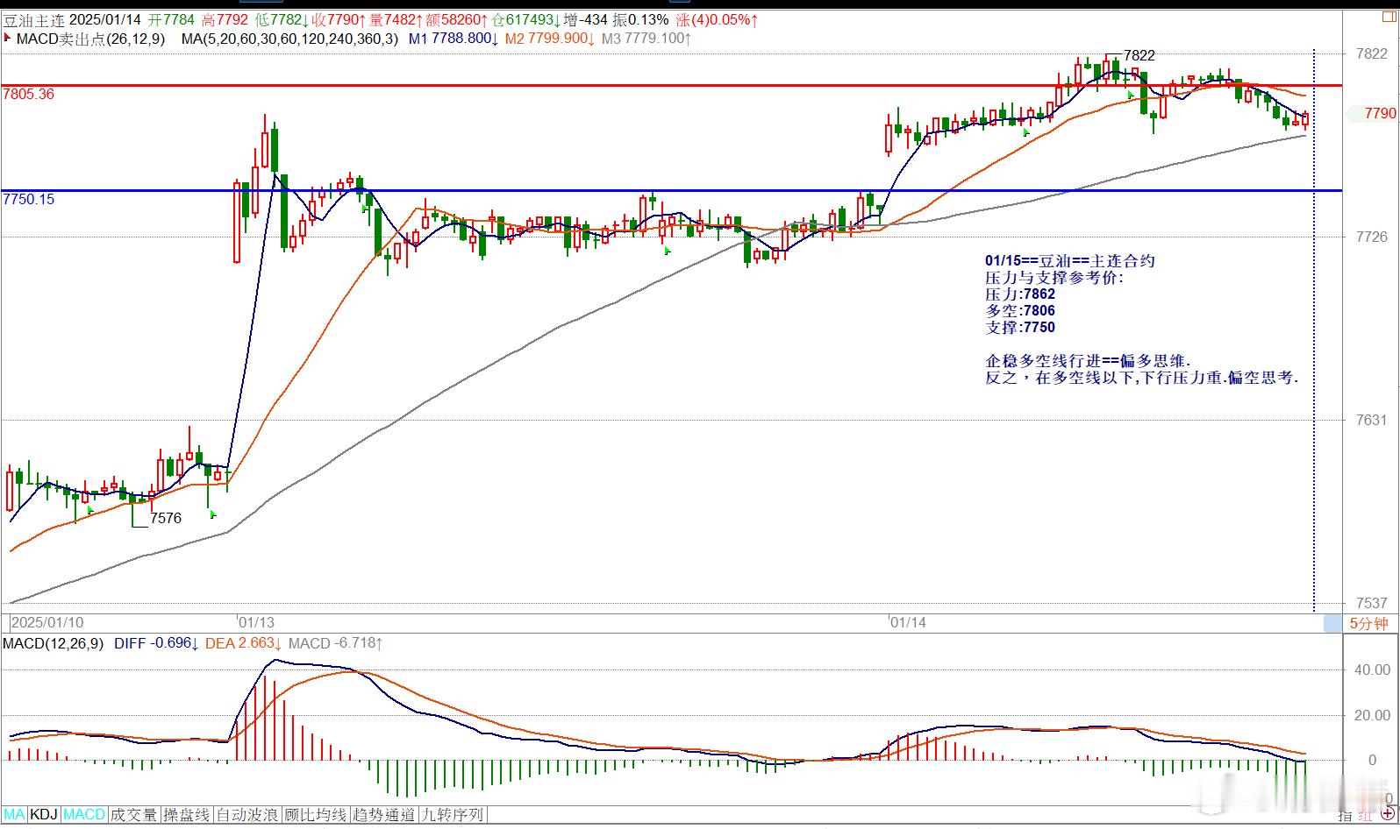Click the current price tag 7790
1400x829 pixels.
[x=1381, y=113]
